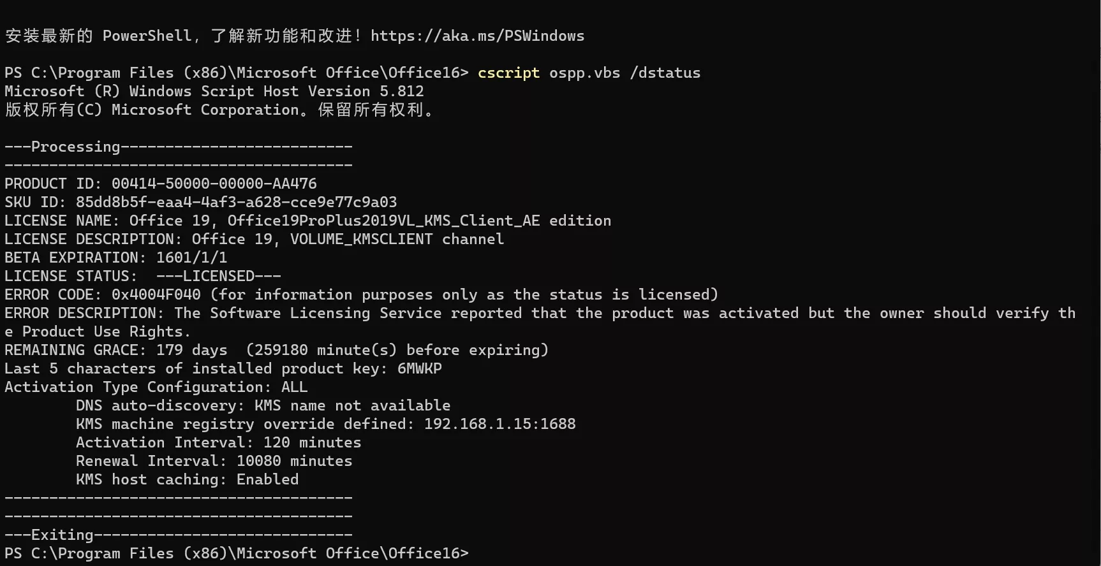Open the https://aka.ms/PSWindows link
The height and width of the screenshot is (566, 1101).
coord(477,36)
